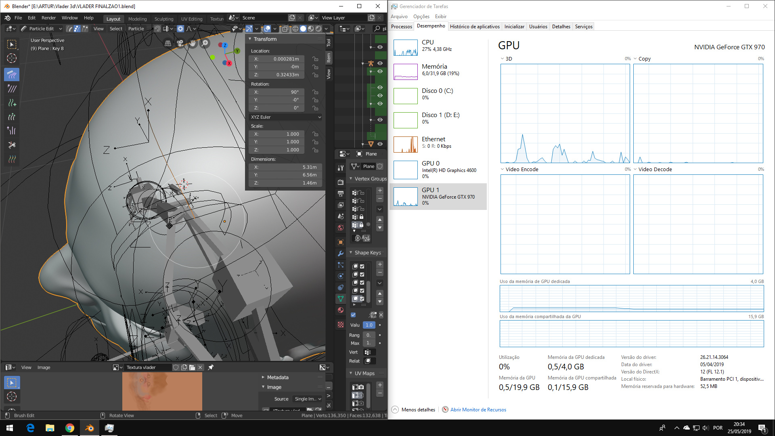
Task: Select the Add particles brush
Action: [12, 103]
